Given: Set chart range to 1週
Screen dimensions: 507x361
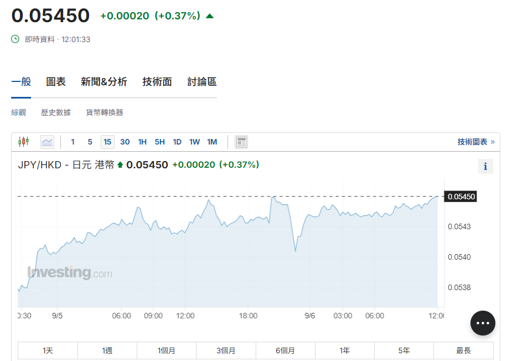Looking at the screenshot, I should 107,350.
